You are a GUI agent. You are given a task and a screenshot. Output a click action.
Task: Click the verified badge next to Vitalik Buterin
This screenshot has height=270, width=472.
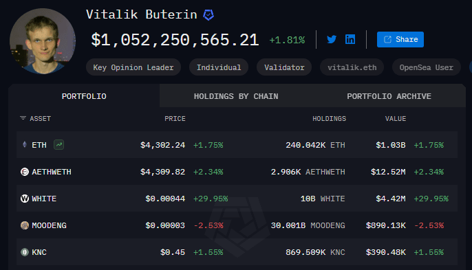tap(208, 14)
